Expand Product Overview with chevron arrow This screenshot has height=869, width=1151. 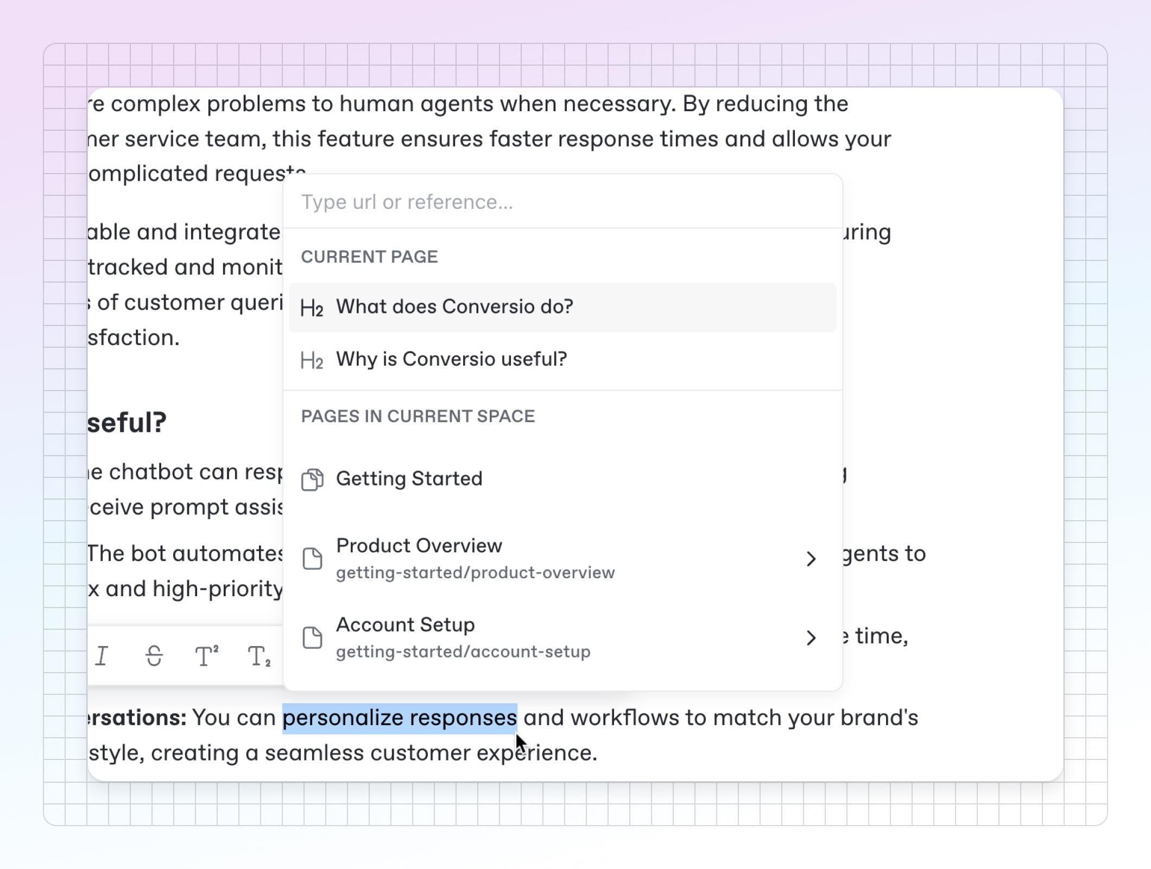click(x=811, y=559)
